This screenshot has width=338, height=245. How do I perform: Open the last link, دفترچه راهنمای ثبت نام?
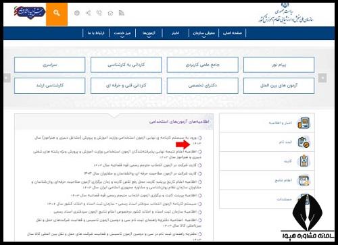click(114, 237)
